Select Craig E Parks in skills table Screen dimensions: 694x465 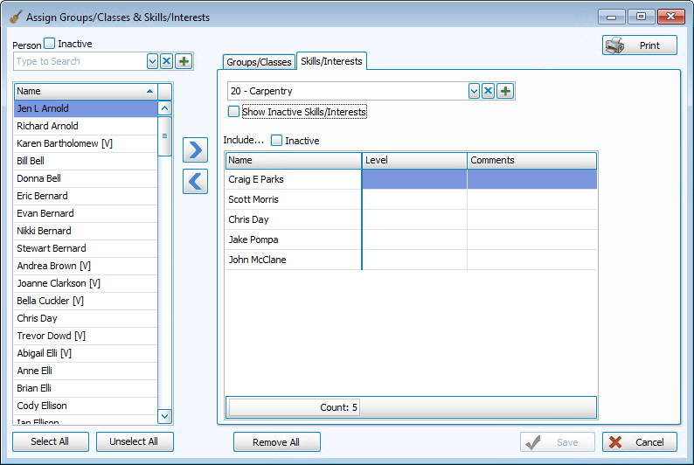click(294, 179)
